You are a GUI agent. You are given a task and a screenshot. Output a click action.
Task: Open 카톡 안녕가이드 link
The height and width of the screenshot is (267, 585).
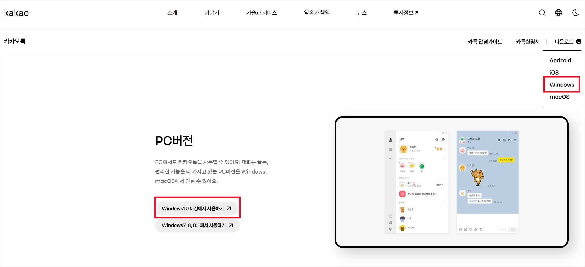pyautogui.click(x=485, y=42)
